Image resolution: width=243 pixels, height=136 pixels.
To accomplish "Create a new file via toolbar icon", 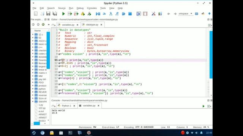I will (36, 14).
